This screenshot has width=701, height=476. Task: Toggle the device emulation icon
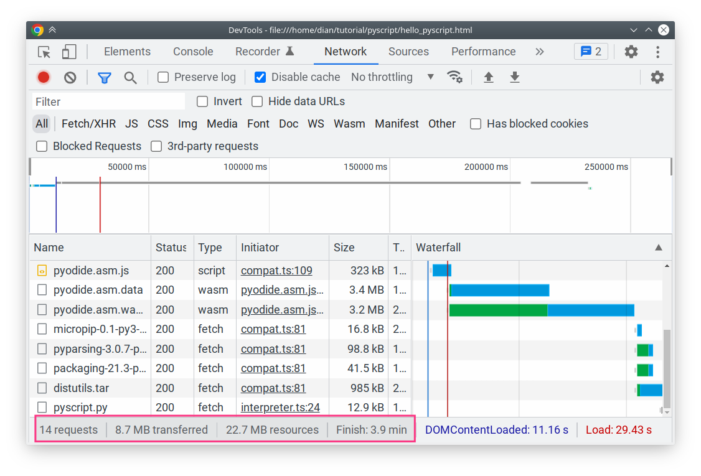(68, 52)
